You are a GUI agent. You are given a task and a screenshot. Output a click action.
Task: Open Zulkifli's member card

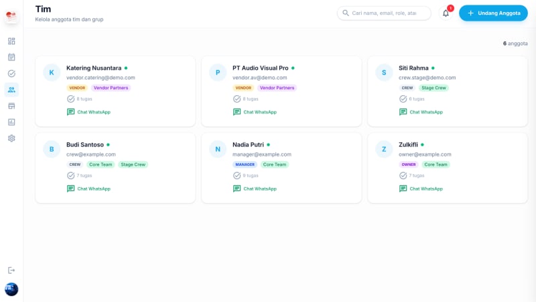pyautogui.click(x=448, y=168)
